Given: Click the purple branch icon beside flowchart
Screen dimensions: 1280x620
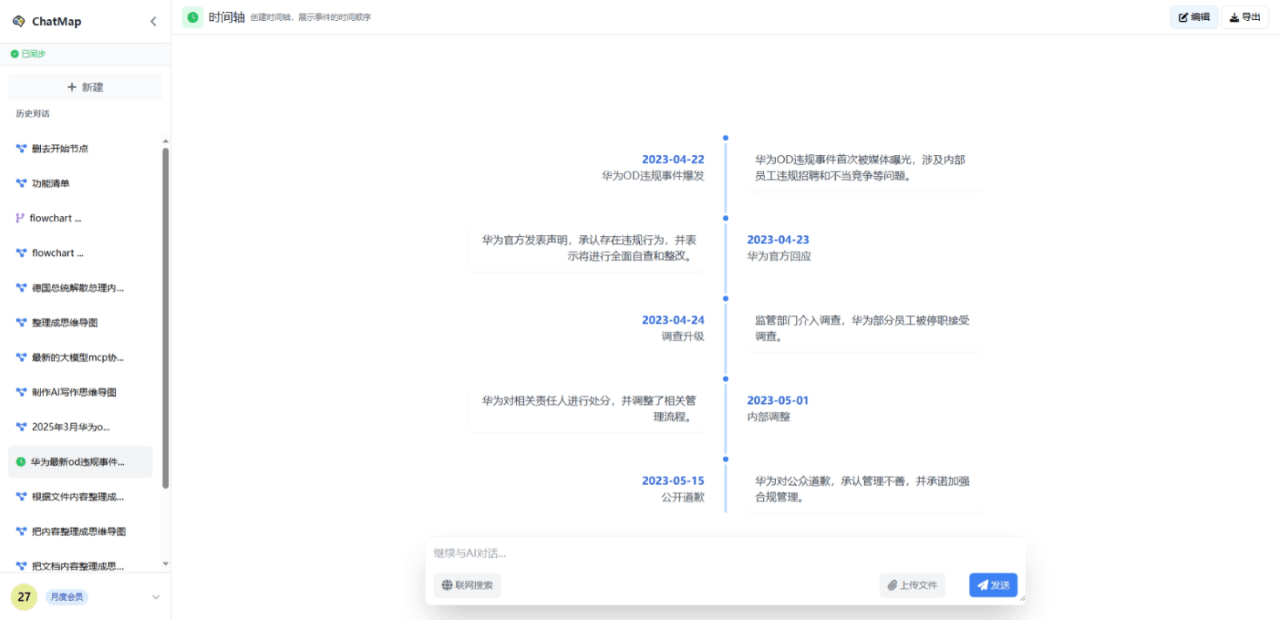Looking at the screenshot, I should tap(20, 218).
